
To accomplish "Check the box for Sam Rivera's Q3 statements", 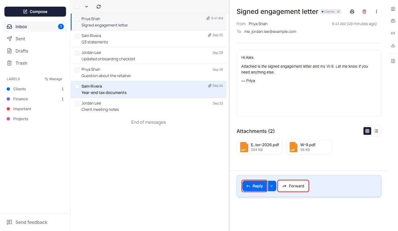I will pyautogui.click(x=77, y=36).
